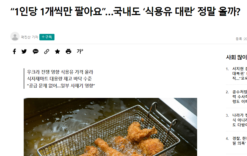Bookmark article with star icon

pos(57,51)
